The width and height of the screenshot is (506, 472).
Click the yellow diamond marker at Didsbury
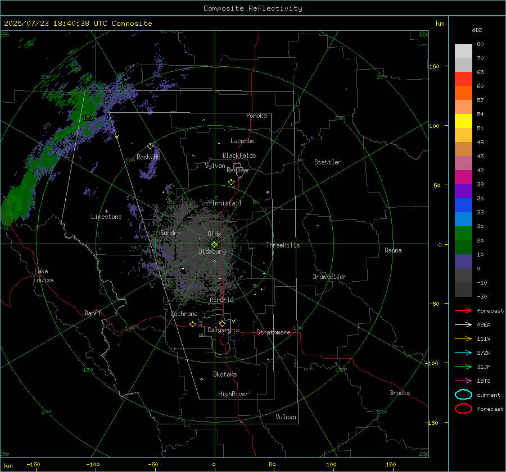[x=214, y=245]
